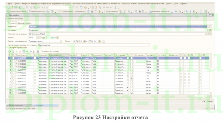Open the dropdown arrow of the toolbar search field
Screen dimensions: 223x125
70,8
